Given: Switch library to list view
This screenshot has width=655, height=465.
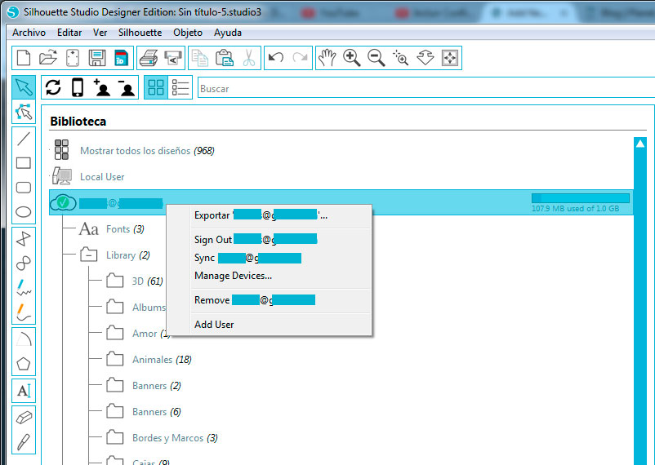Looking at the screenshot, I should tap(180, 87).
